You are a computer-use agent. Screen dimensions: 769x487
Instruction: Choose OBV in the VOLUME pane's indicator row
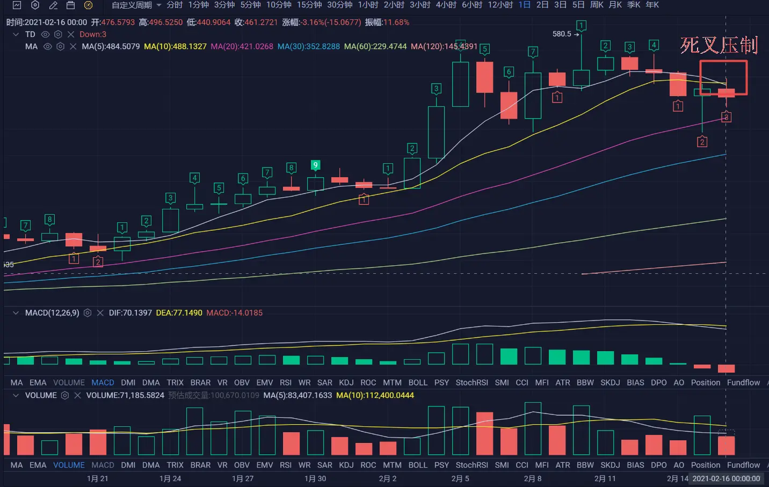(x=242, y=465)
